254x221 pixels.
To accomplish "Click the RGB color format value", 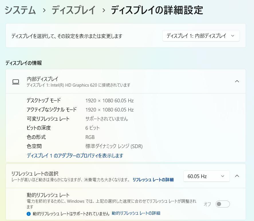I will [90, 137].
